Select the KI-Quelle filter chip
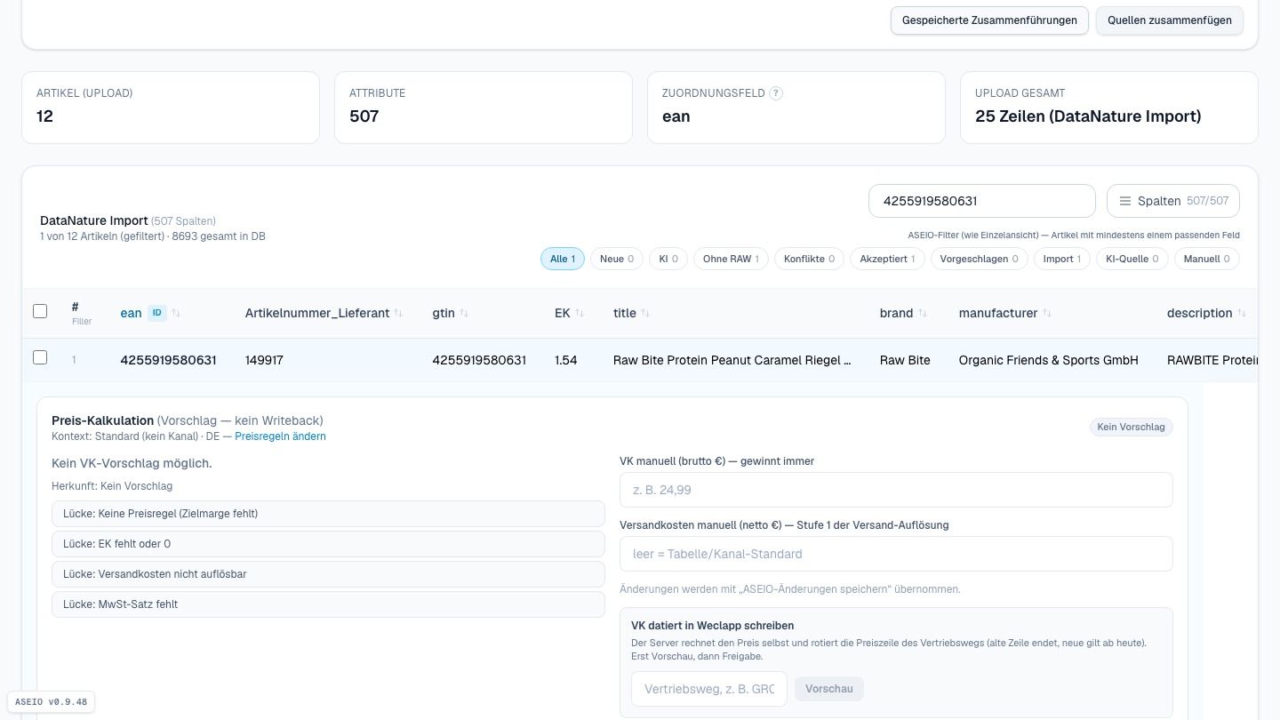This screenshot has width=1280, height=720. (1132, 259)
